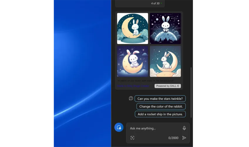249x147 pixels.
Task: Click the "4 of 30" response counter
Action: coord(155,4)
